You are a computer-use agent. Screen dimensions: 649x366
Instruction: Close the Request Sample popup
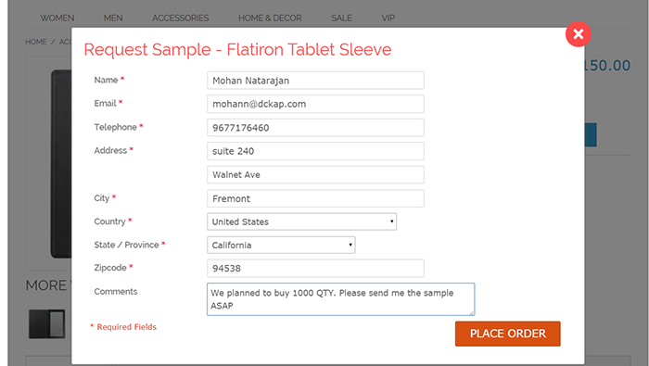pyautogui.click(x=579, y=34)
